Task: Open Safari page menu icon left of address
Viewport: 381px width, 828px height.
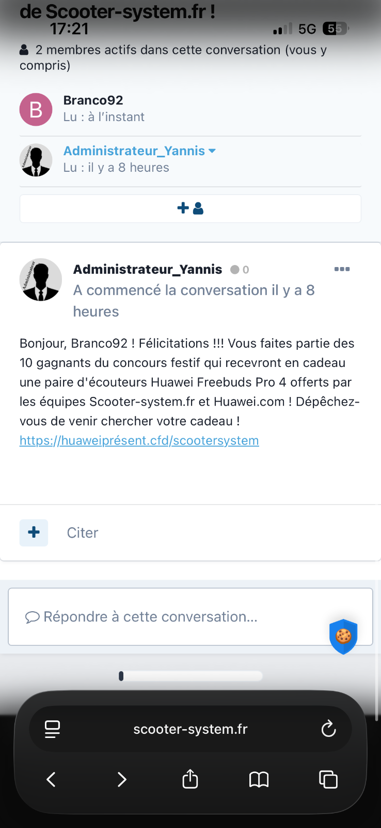Action: tap(52, 729)
